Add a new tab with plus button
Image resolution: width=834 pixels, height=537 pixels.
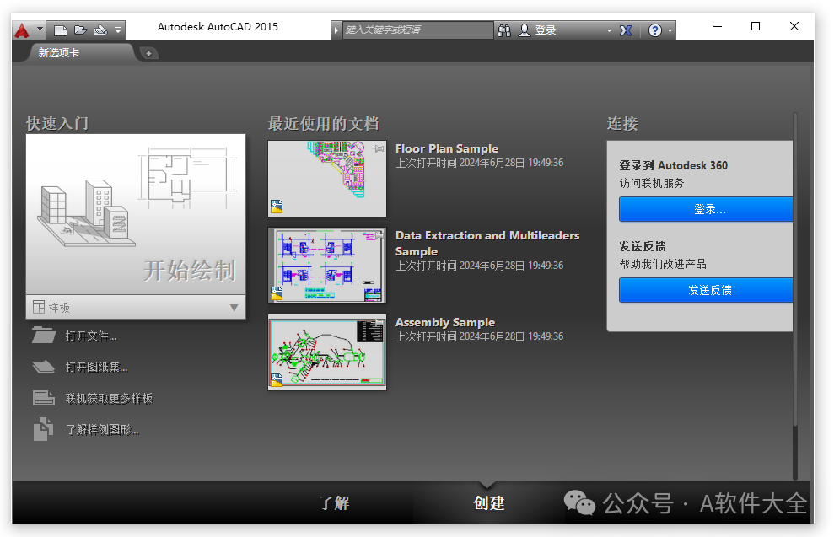tap(149, 53)
